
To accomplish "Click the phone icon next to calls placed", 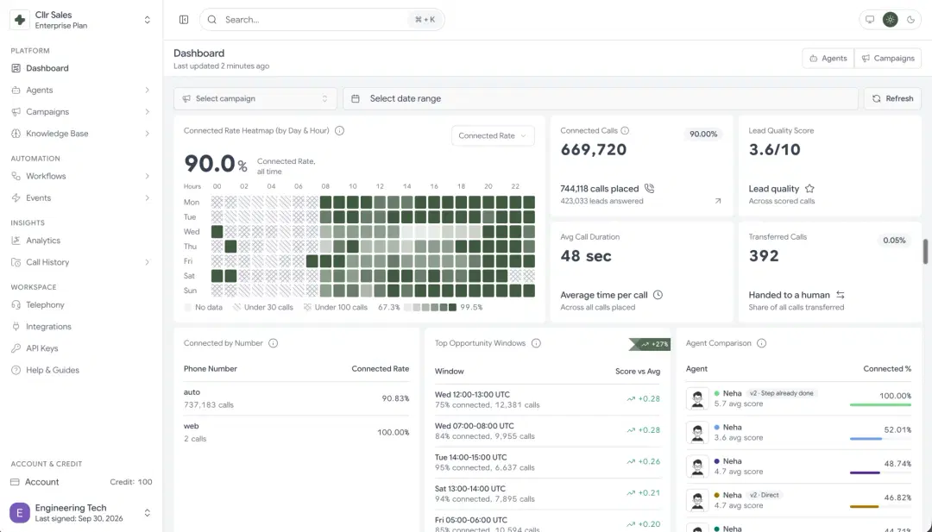I will tap(649, 188).
